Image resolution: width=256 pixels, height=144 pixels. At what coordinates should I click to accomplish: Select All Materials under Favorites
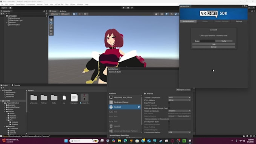[11, 92]
